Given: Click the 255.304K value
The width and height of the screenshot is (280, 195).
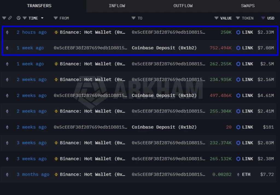Looking at the screenshot, I should (221, 111).
